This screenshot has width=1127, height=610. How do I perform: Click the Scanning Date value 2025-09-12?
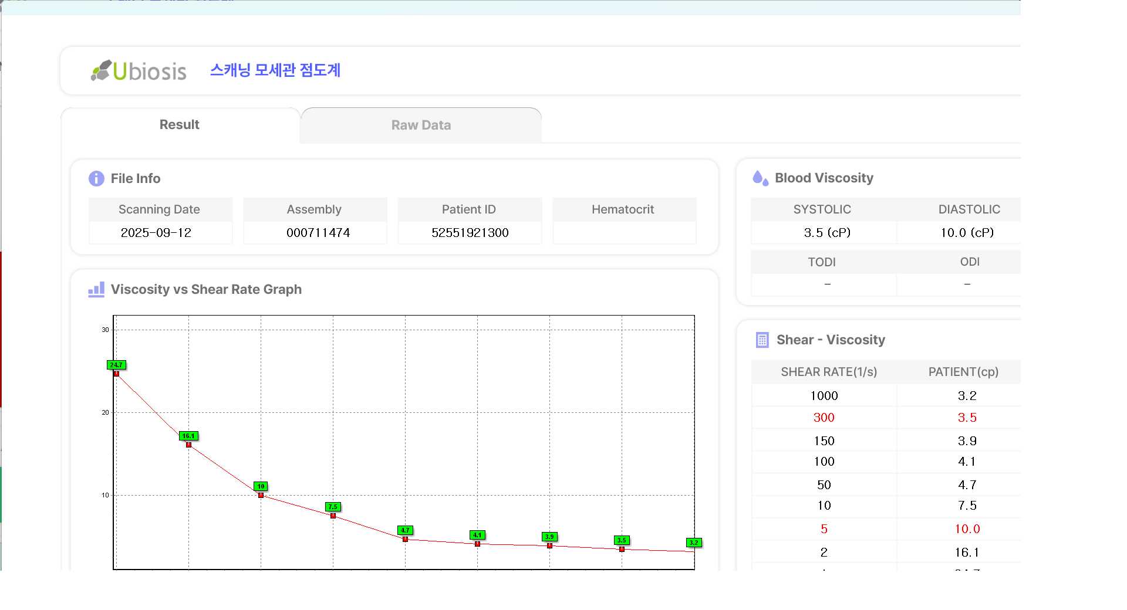(156, 233)
